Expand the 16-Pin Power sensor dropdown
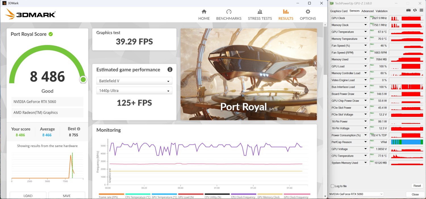Viewport: 426px width, 199px height. click(x=366, y=121)
